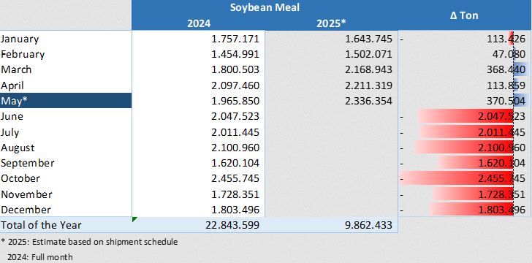Screen dimensions: 532x263
Task: Select the empty June 2025 cell
Action: click(331, 116)
